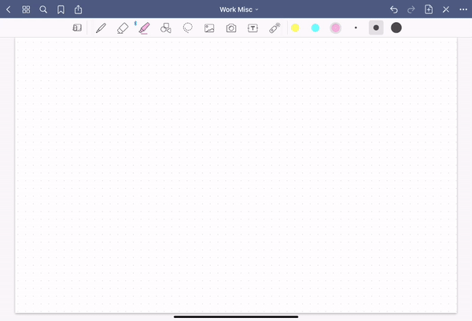Activate the Laser pointer tool
Image resolution: width=472 pixels, height=321 pixels.
(x=275, y=28)
